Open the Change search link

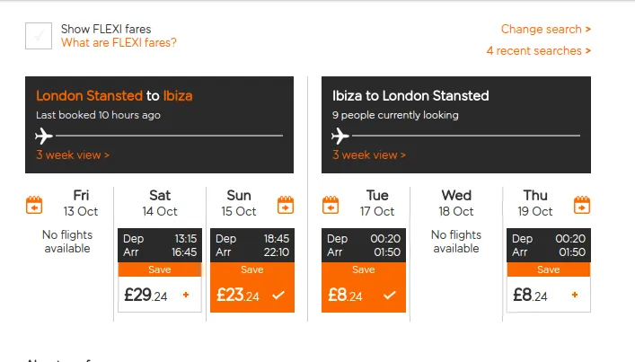tap(545, 29)
